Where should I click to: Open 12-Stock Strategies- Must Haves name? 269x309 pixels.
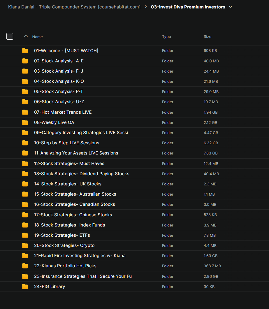coord(69,164)
